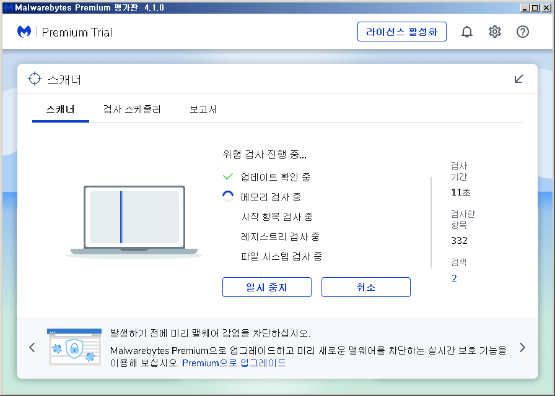Viewport: 555px width, 396px height.
Task: Click the laptop scan illustration
Action: click(134, 221)
